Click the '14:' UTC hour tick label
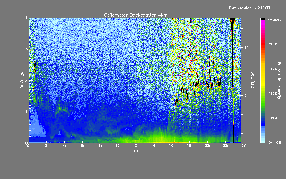This screenshot has width=286, height=179. pos(154,146)
